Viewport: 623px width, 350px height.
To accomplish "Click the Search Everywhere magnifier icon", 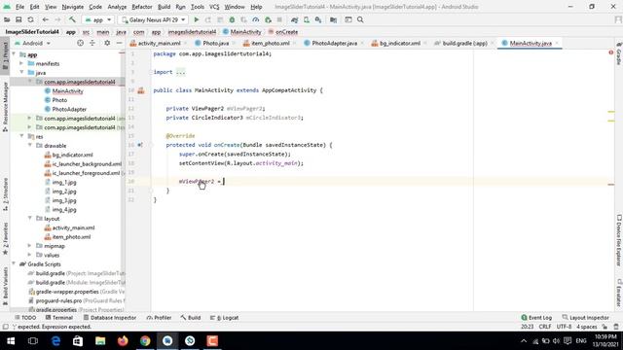I will 360,19.
